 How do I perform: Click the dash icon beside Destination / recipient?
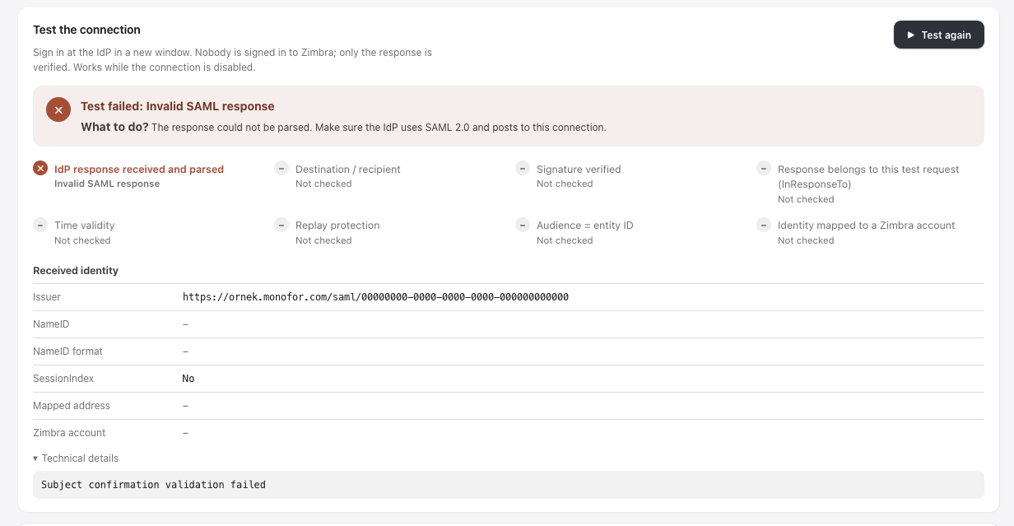281,169
